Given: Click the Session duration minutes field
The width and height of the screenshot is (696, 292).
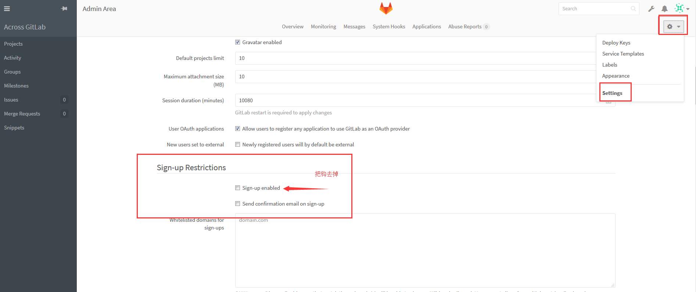Looking at the screenshot, I should point(425,100).
